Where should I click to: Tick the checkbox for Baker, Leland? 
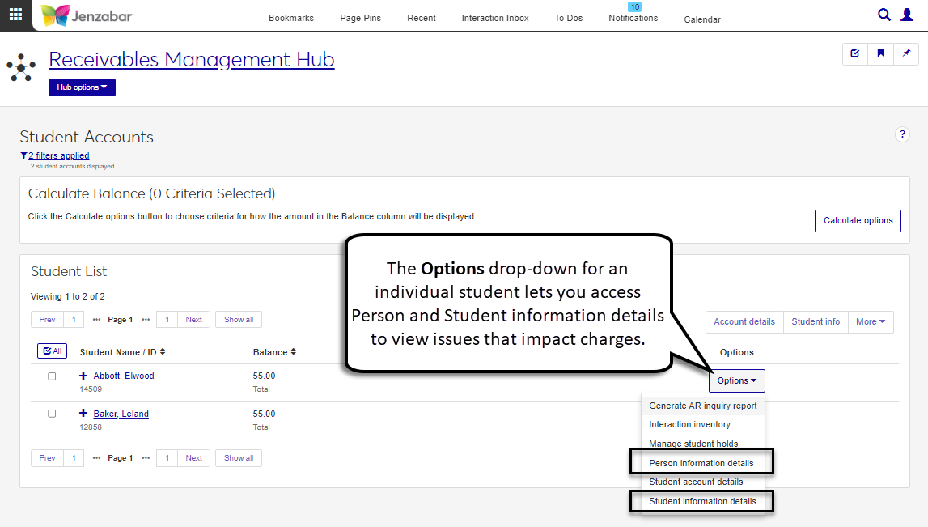[52, 414]
